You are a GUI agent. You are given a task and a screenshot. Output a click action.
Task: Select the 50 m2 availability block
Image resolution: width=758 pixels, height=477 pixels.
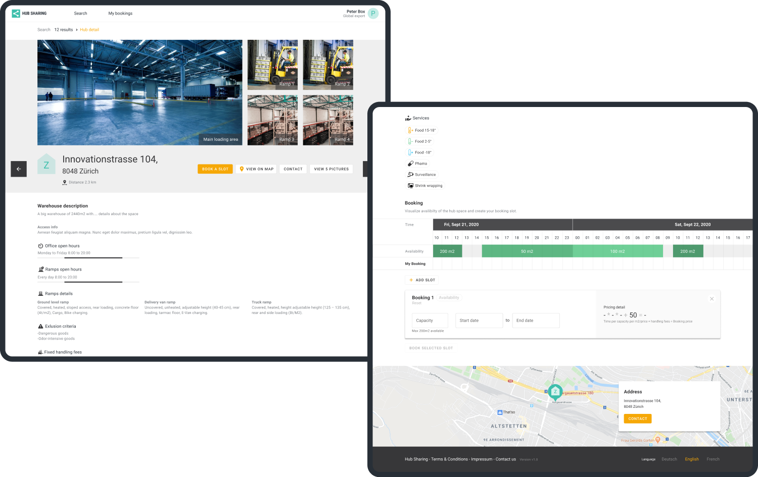click(x=527, y=251)
